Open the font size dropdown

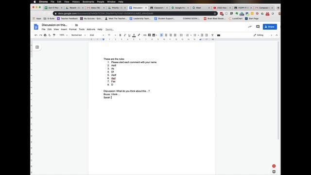pyautogui.click(x=112, y=35)
